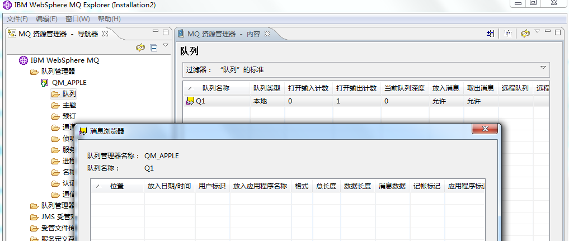Screen dimensions: 569x241
Task: Select the 预订 node in the navigator
Action: click(x=69, y=117)
